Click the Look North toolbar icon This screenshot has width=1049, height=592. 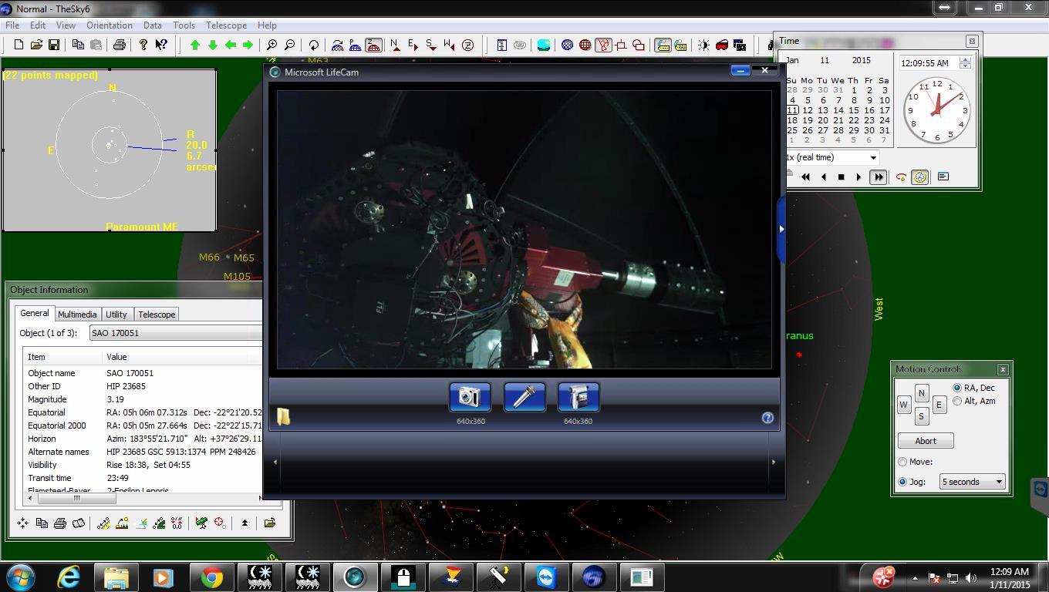click(x=395, y=45)
